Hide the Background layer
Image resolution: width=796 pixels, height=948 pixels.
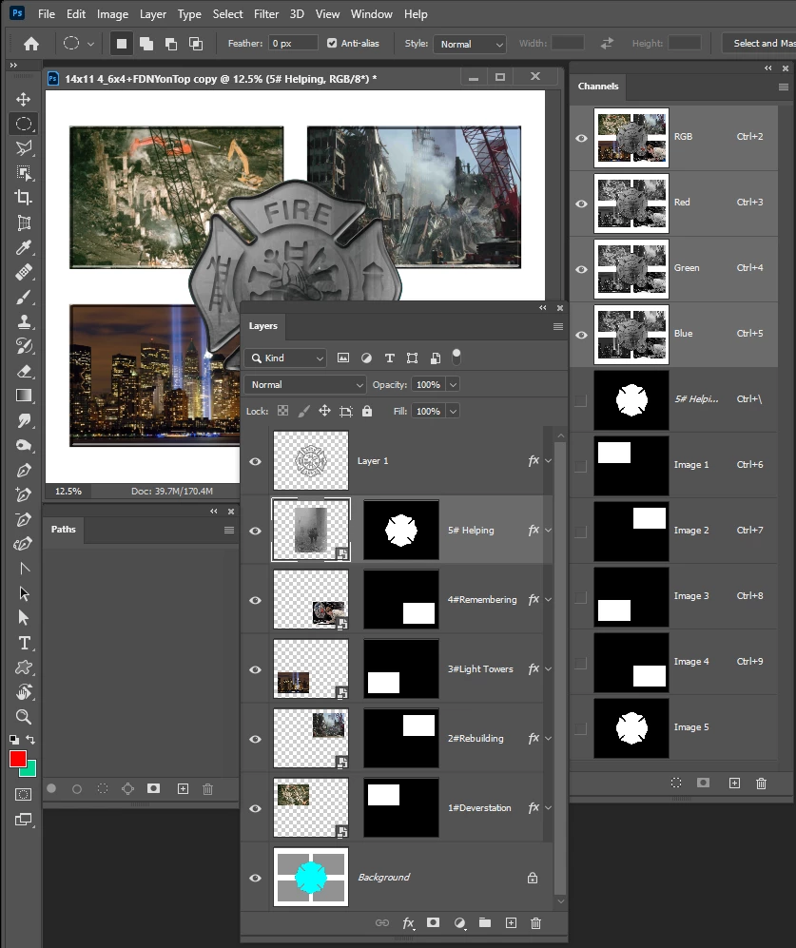pyautogui.click(x=255, y=878)
